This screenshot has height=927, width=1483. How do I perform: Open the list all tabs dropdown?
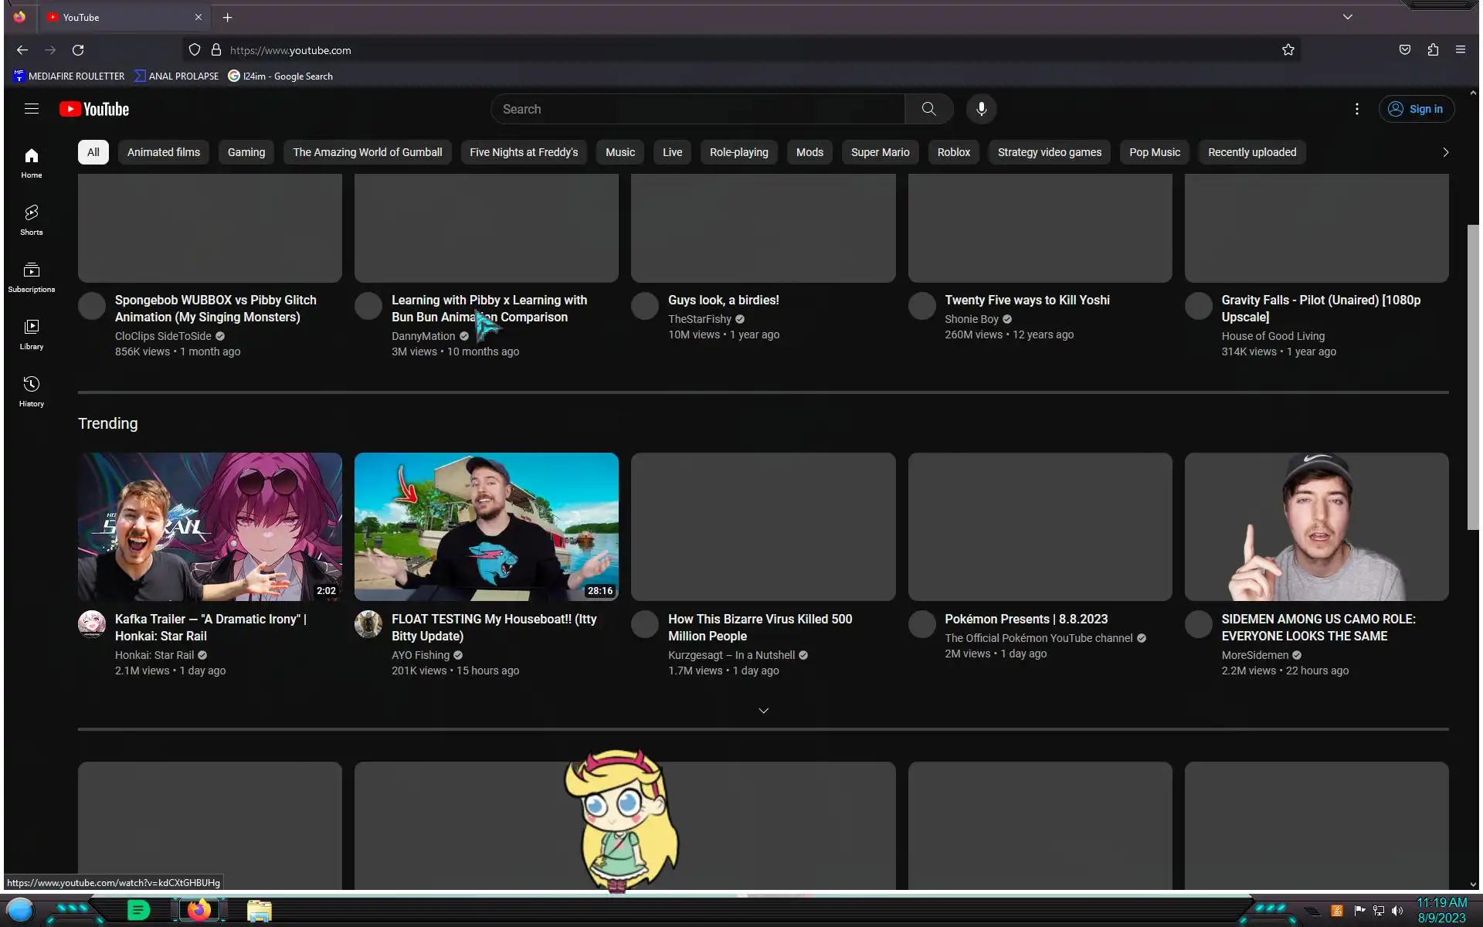(1347, 17)
